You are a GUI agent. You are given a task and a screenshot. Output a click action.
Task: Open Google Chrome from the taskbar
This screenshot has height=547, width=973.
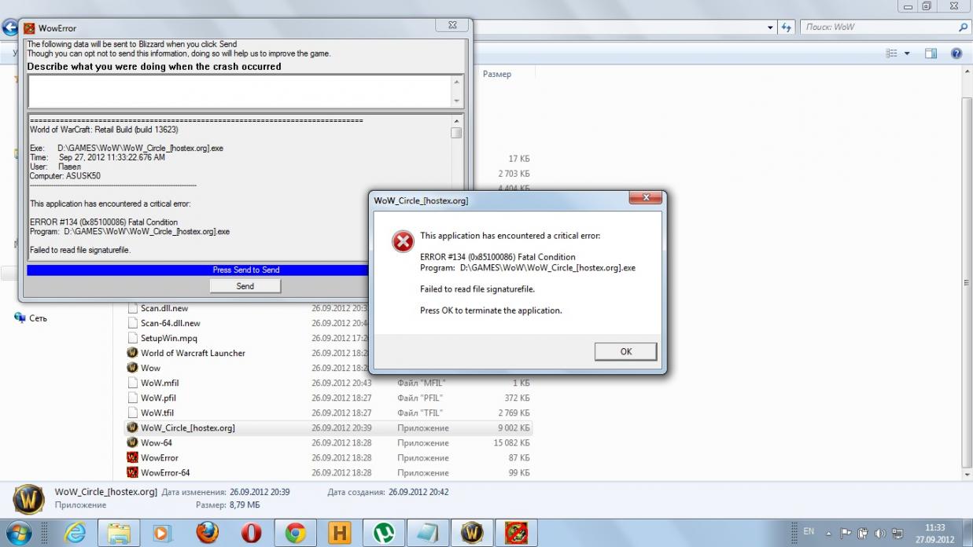coord(296,533)
